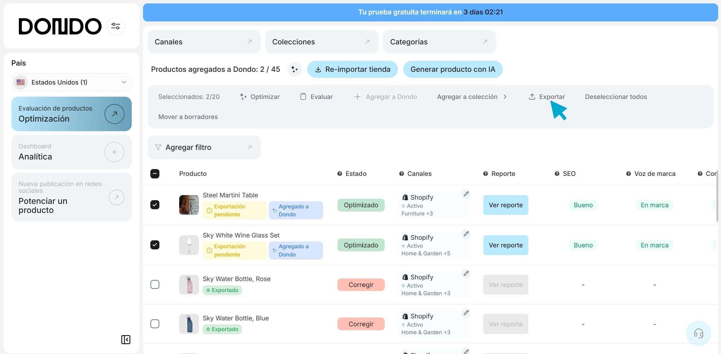Click the Steel Martini Table product thumbnail
The height and width of the screenshot is (354, 721).
189,205
